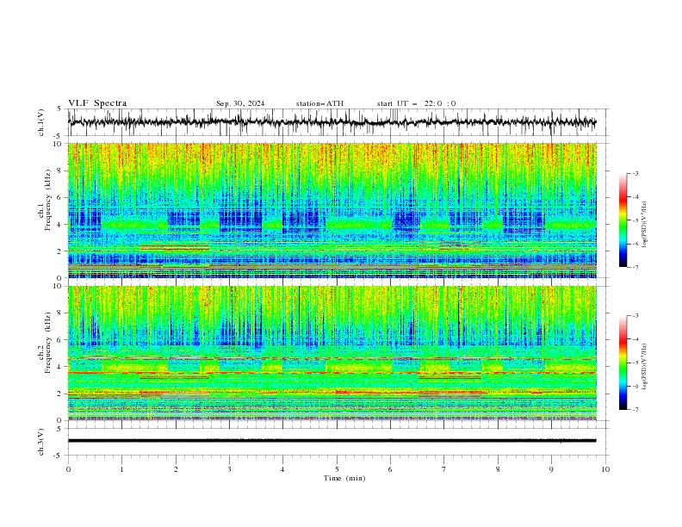Click the ch.2 frequency tick label "2"
This screenshot has width=682, height=527.
(x=61, y=394)
